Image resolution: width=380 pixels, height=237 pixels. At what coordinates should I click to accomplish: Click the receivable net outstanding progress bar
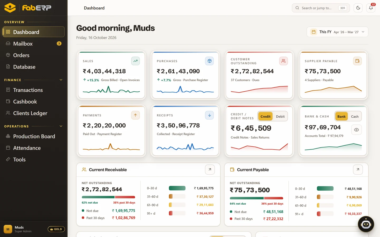(x=108, y=197)
